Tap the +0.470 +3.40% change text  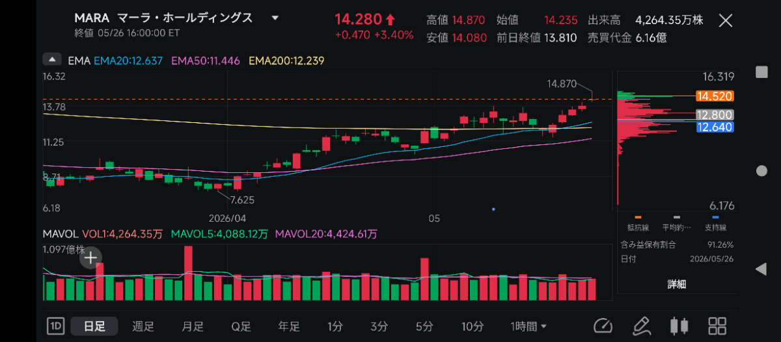point(374,35)
